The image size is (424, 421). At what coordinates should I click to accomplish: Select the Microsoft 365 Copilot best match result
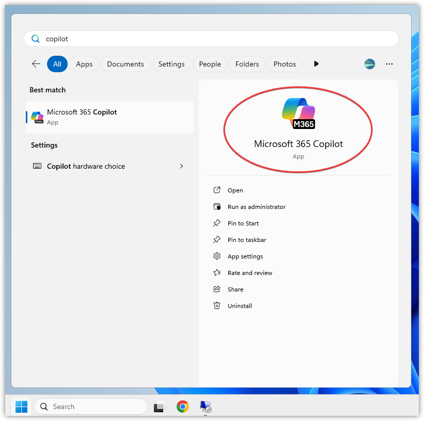click(x=110, y=117)
